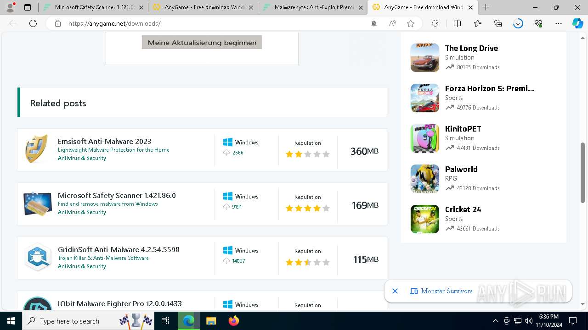The image size is (588, 330).
Task: Open File Explorer from taskbar
Action: pos(211,321)
